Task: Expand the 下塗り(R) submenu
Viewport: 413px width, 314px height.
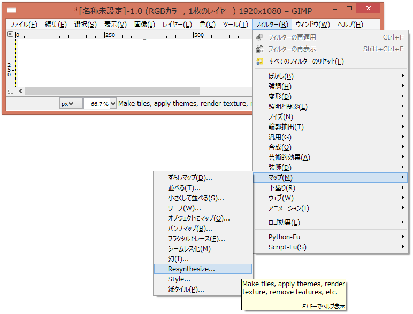Action: pyautogui.click(x=330, y=188)
